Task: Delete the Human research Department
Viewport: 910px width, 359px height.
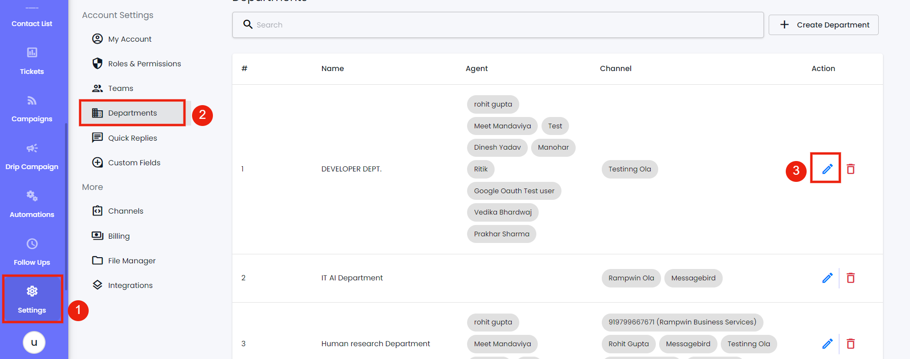Action: point(851,344)
